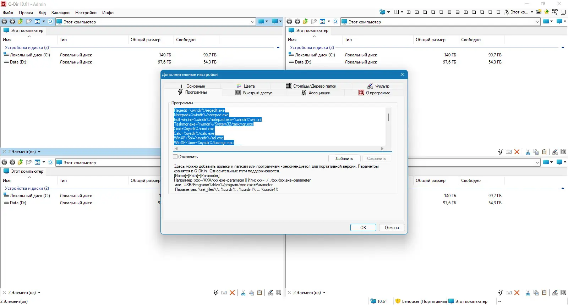Switch to the Фильтр tab
Screen dimensions: 568x305
(378, 86)
